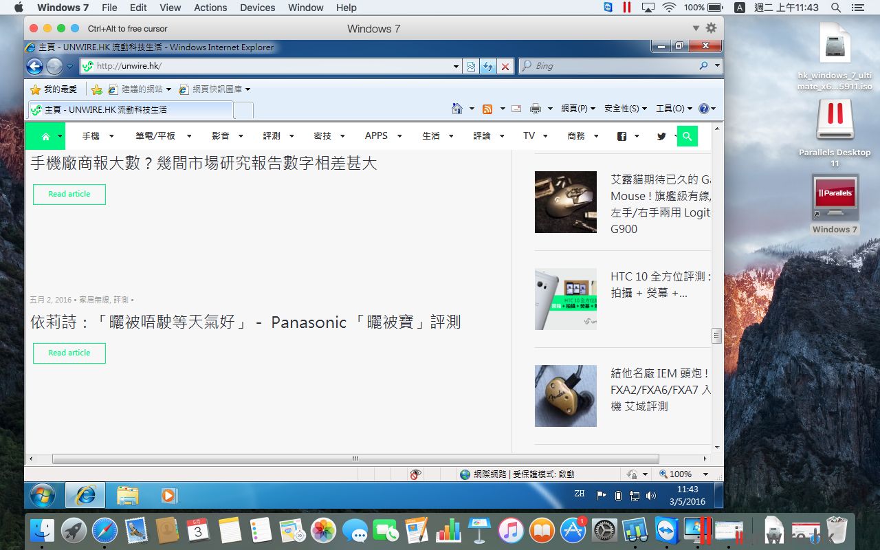880x550 pixels.
Task: Open Windows Media Player from the taskbar
Action: (x=168, y=495)
